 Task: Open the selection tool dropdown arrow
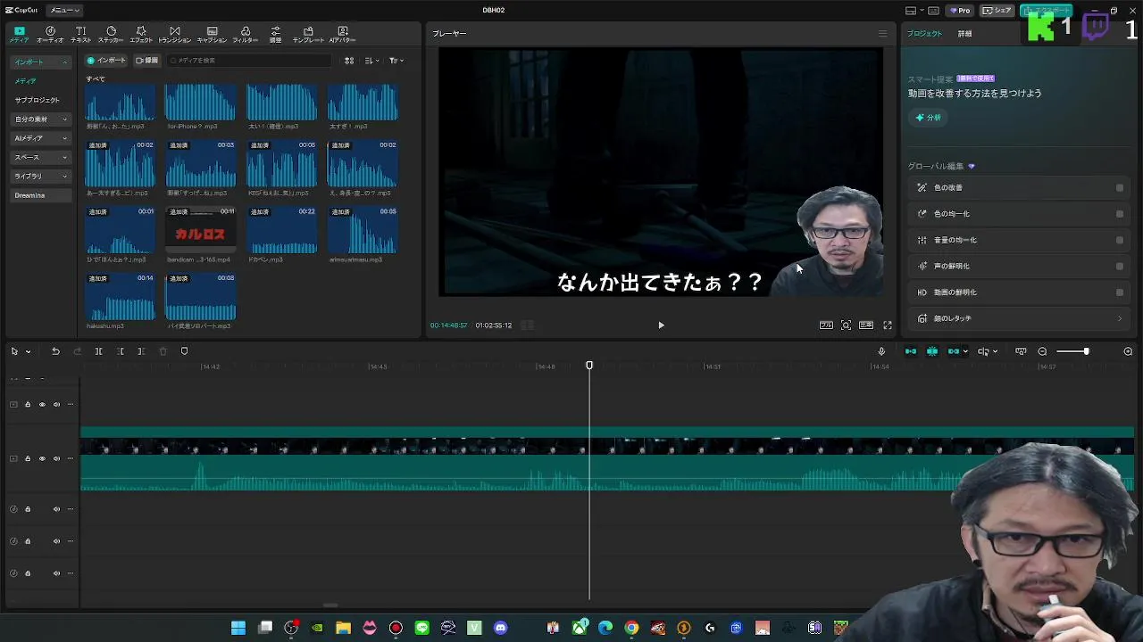pyautogui.click(x=28, y=351)
